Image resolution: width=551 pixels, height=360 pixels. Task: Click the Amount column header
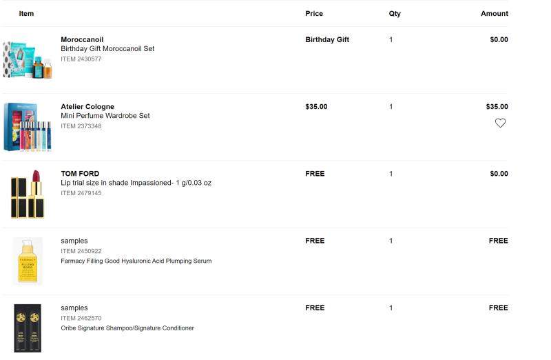tap(494, 14)
